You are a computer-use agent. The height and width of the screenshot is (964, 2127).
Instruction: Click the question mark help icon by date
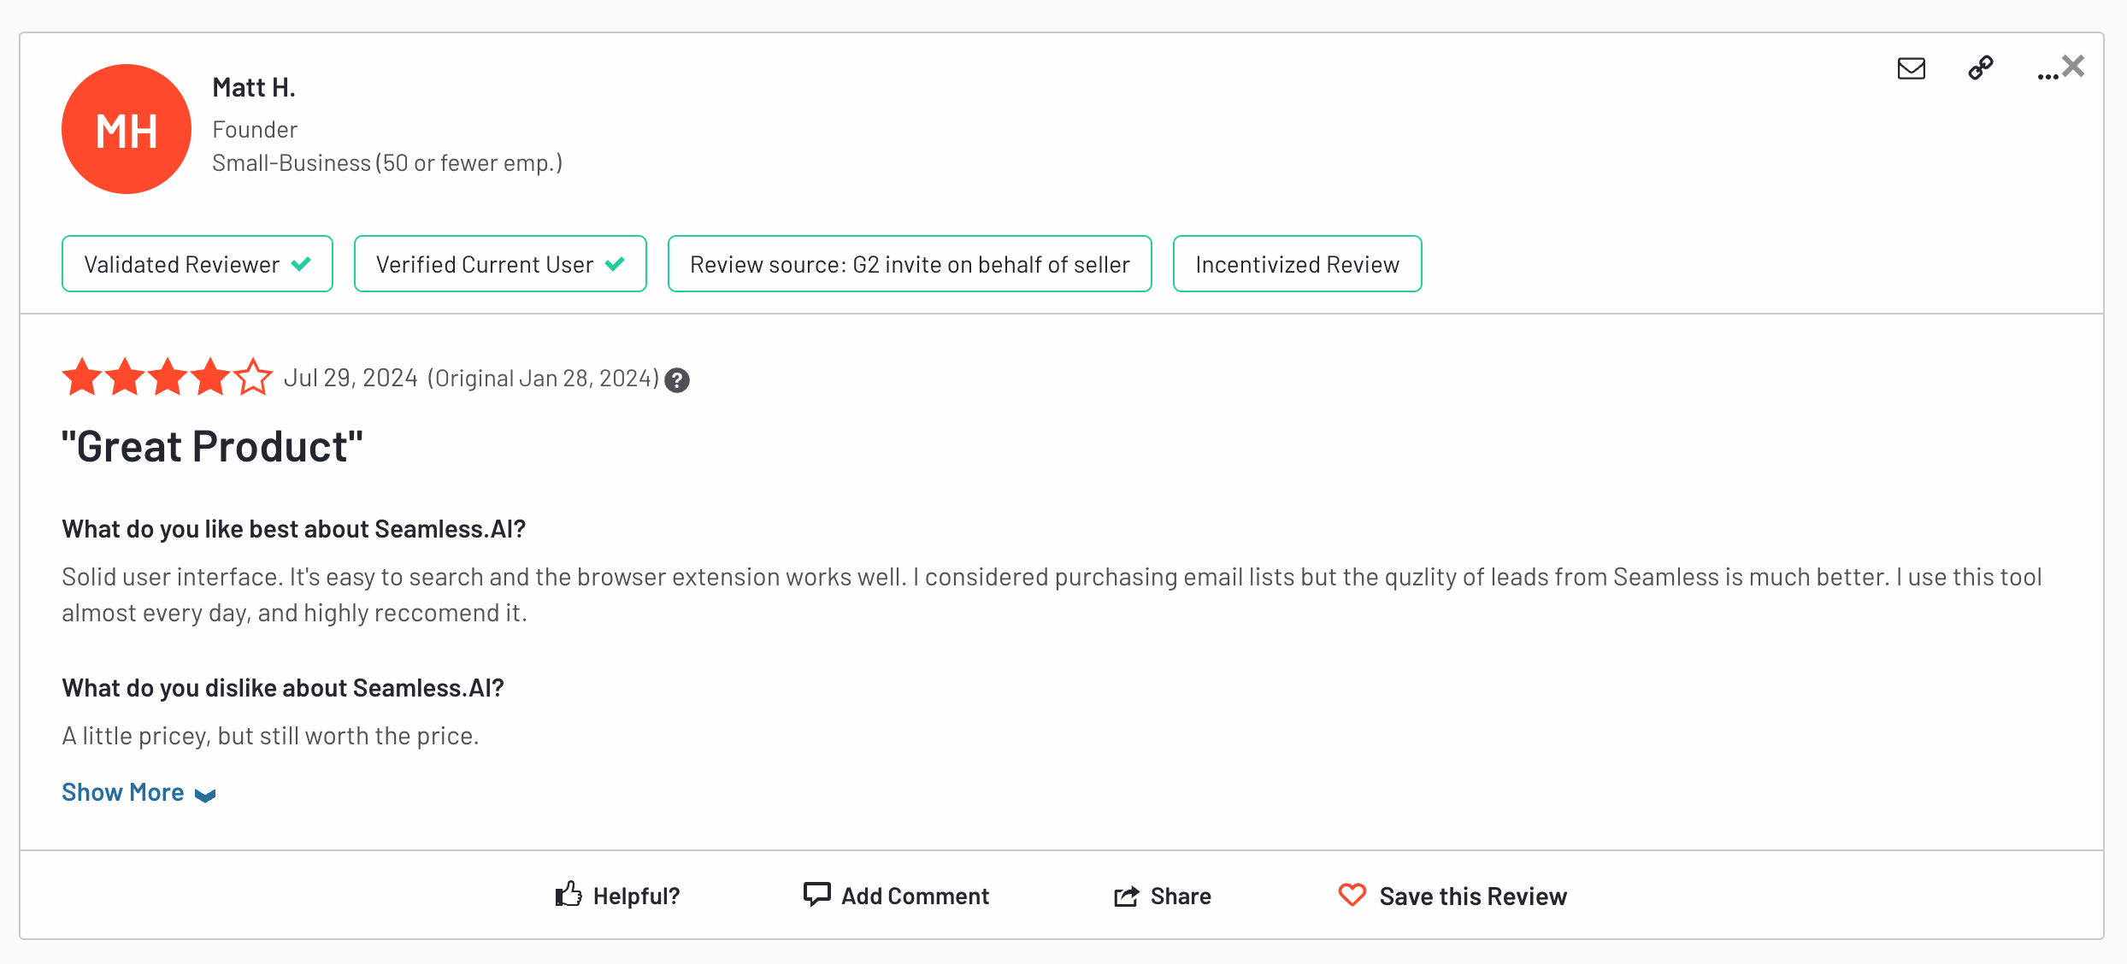click(x=677, y=379)
